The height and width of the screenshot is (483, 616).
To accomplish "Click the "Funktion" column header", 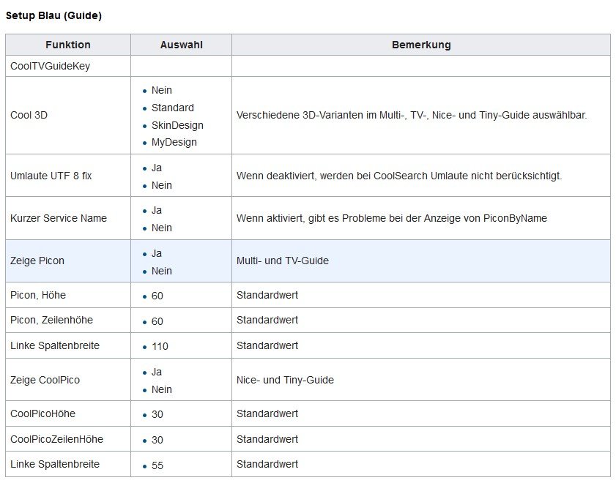I will 67,45.
